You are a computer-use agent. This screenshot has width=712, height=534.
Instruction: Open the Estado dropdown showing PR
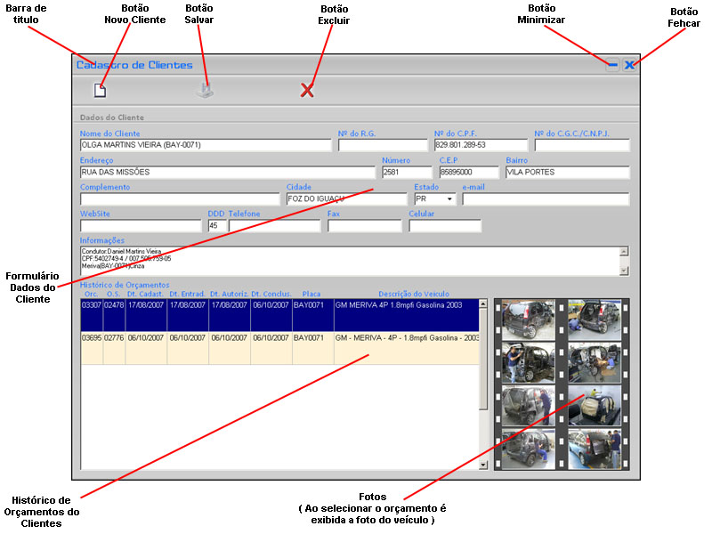click(x=449, y=198)
